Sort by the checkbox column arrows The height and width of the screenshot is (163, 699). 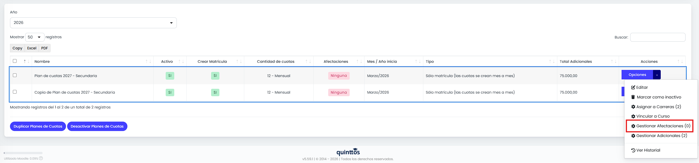click(26, 61)
